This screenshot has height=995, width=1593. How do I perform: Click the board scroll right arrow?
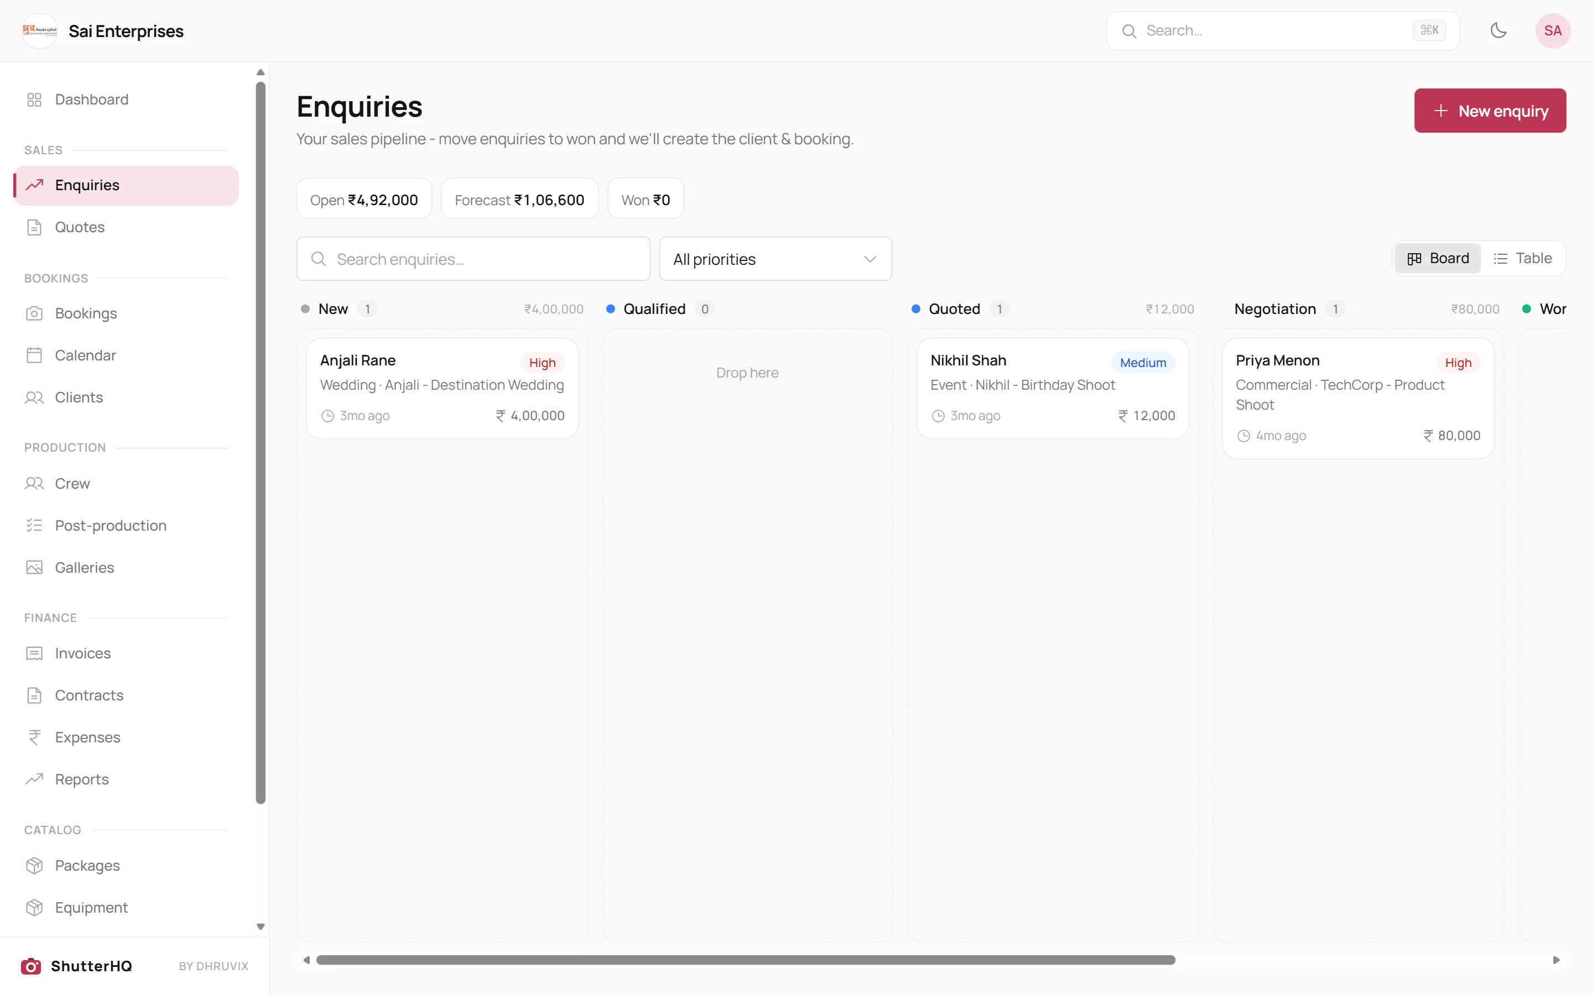tap(1556, 960)
